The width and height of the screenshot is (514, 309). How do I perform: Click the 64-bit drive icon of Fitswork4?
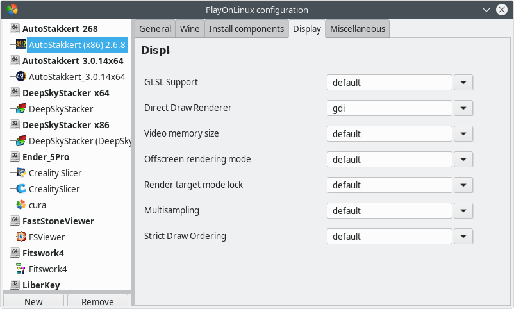tap(15, 253)
